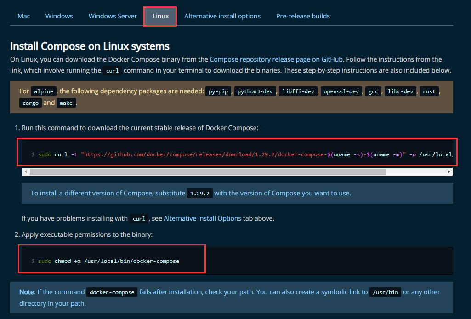Select the Windows Server tab
471x319 pixels.
click(113, 16)
